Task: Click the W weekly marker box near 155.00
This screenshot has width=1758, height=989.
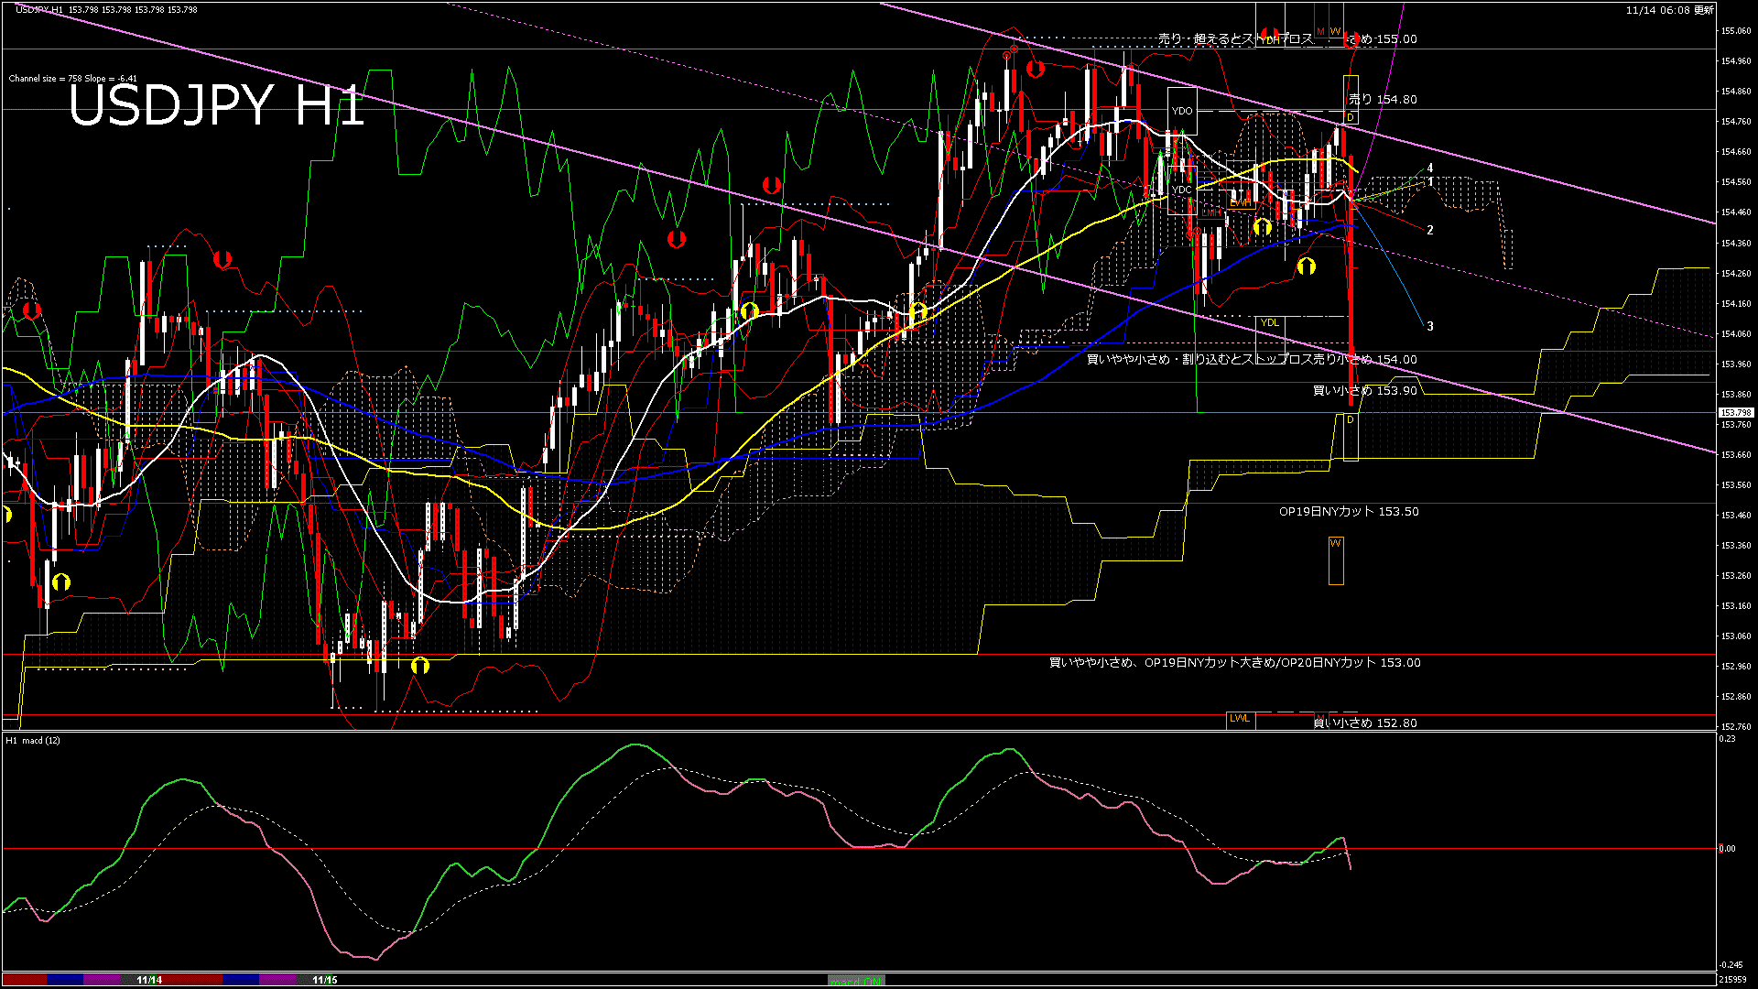Action: click(x=1335, y=30)
